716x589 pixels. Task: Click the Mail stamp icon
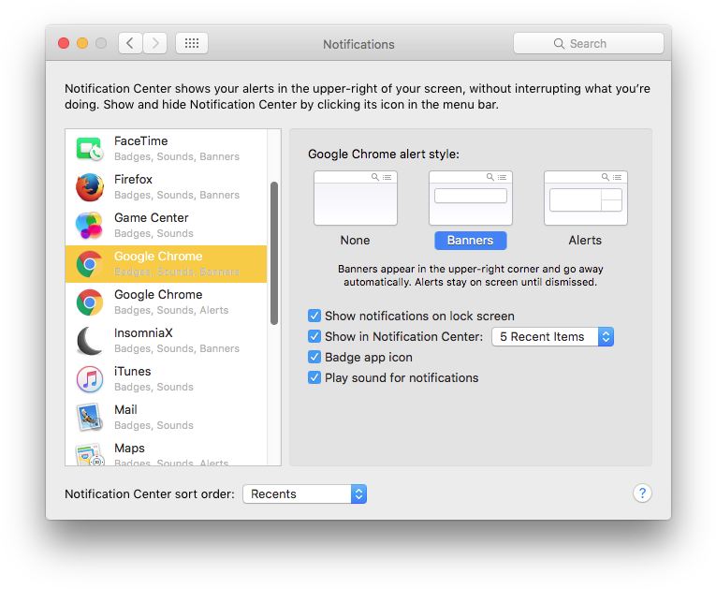tap(90, 418)
